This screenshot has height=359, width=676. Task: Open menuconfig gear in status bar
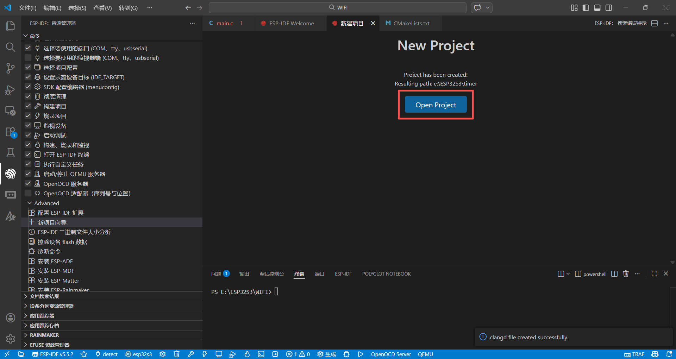click(162, 354)
